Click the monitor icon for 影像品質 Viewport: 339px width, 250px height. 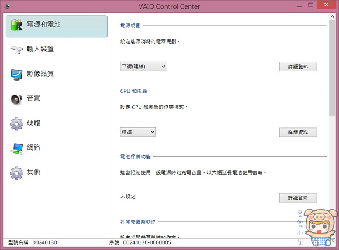[16, 74]
